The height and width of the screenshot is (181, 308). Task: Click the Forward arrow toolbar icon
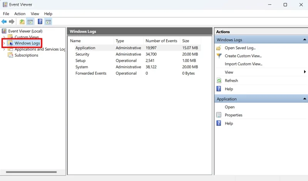click(x=12, y=21)
